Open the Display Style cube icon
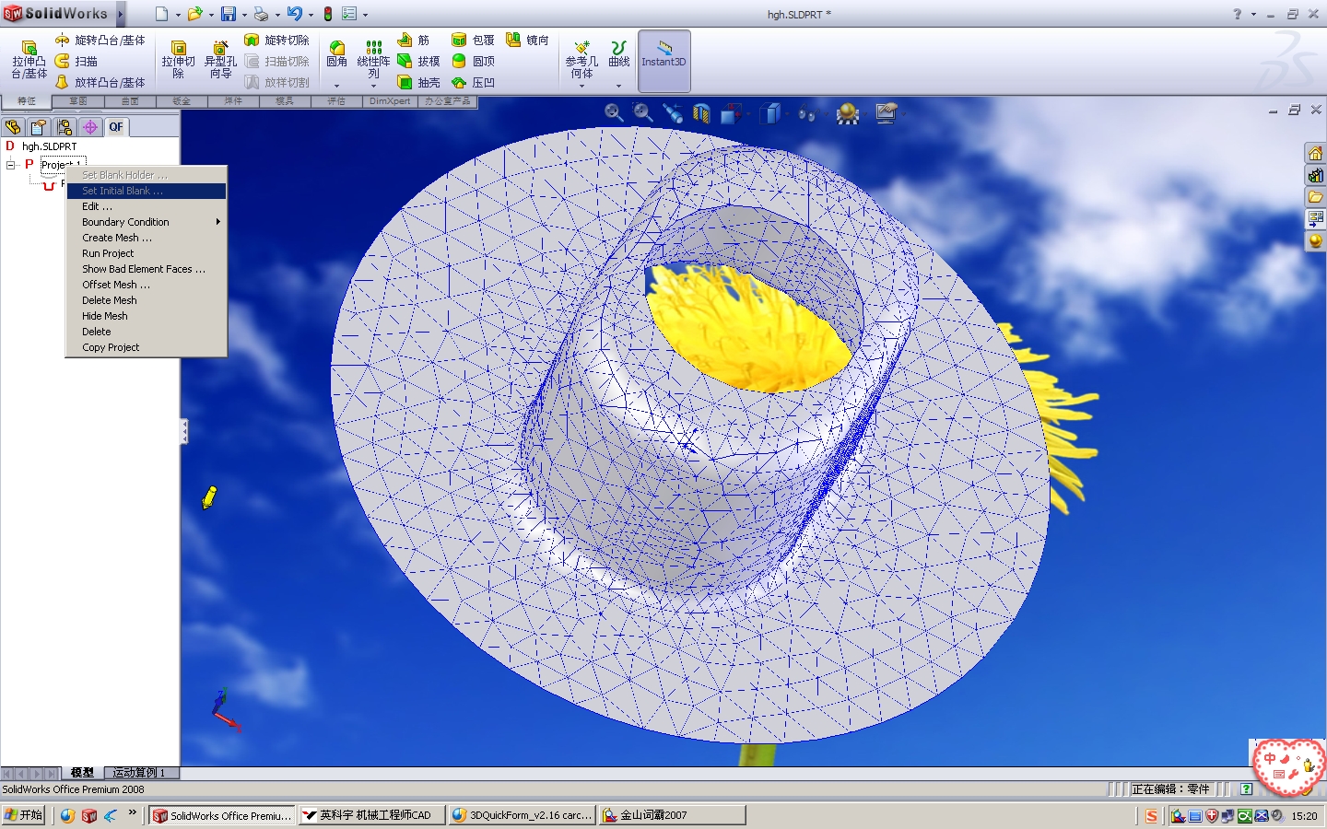This screenshot has width=1327, height=829. [x=771, y=113]
